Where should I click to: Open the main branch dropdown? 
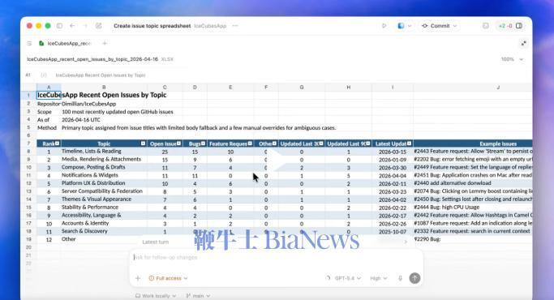pyautogui.click(x=198, y=296)
